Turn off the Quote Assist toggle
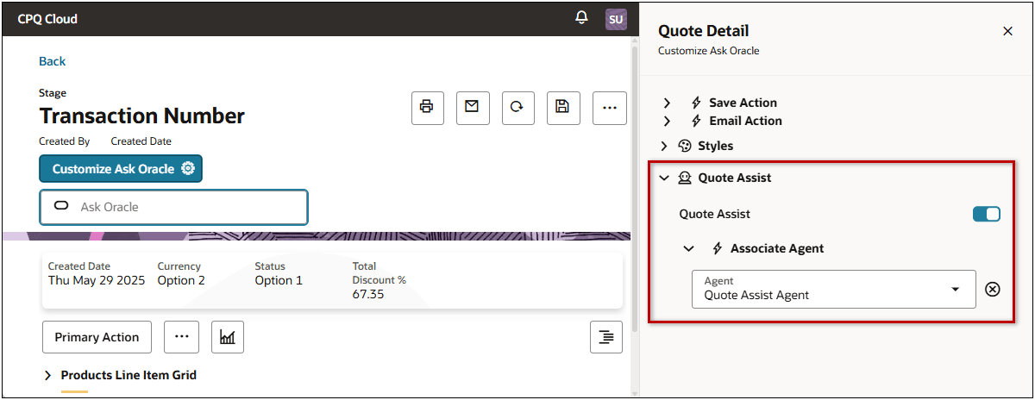 [x=987, y=214]
